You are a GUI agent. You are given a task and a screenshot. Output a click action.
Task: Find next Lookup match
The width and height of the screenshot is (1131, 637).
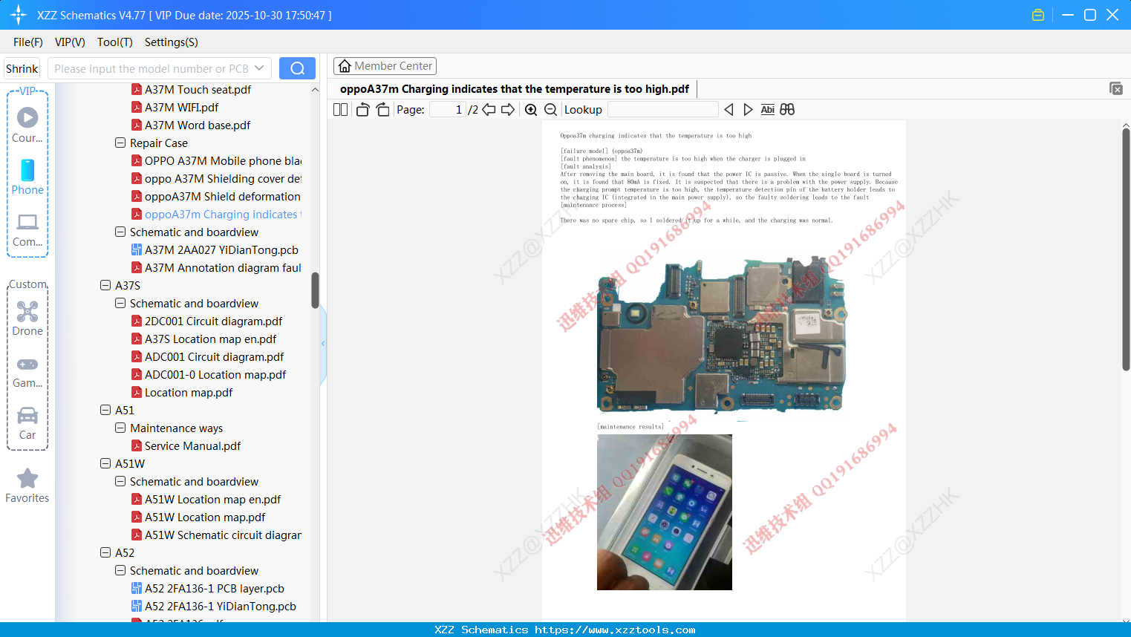click(x=748, y=110)
